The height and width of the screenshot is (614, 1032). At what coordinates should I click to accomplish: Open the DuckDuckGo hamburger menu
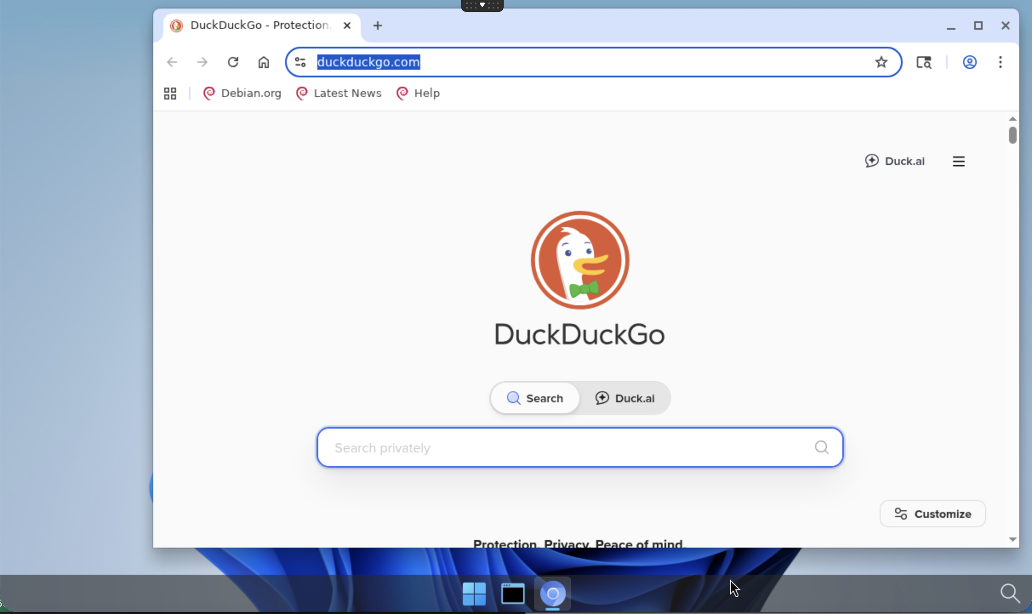[958, 161]
